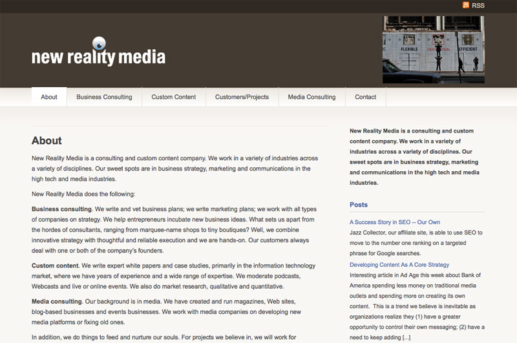The height and width of the screenshot is (343, 517).
Task: Click the bold 'Media consulting' text
Action: 57,302
